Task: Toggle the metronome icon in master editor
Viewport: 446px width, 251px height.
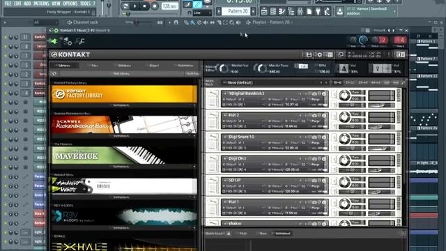Action: point(344,68)
